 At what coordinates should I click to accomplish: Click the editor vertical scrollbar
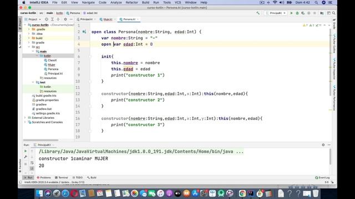(x=331, y=62)
